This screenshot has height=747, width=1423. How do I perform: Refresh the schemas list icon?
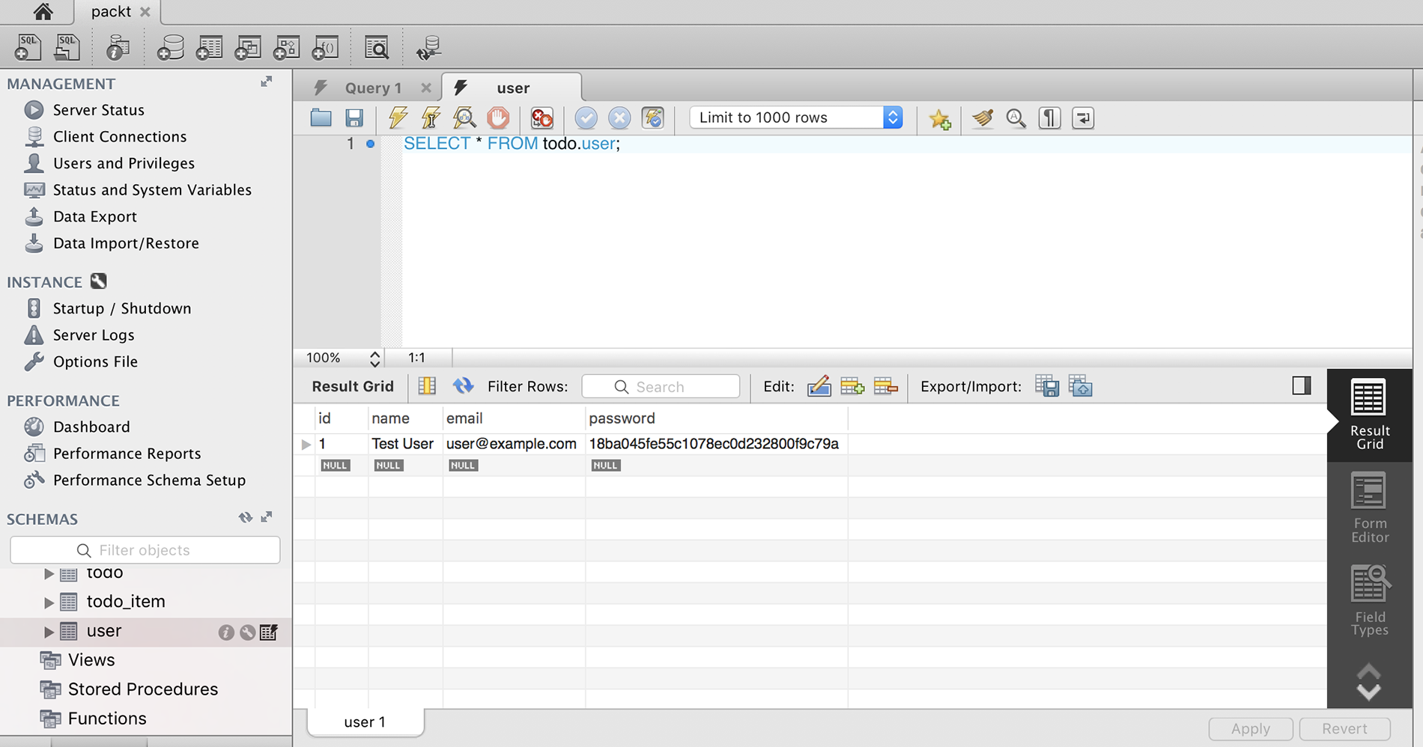245,518
